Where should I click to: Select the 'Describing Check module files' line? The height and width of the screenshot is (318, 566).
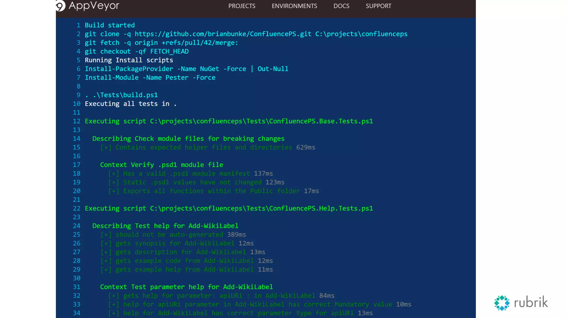pos(188,139)
